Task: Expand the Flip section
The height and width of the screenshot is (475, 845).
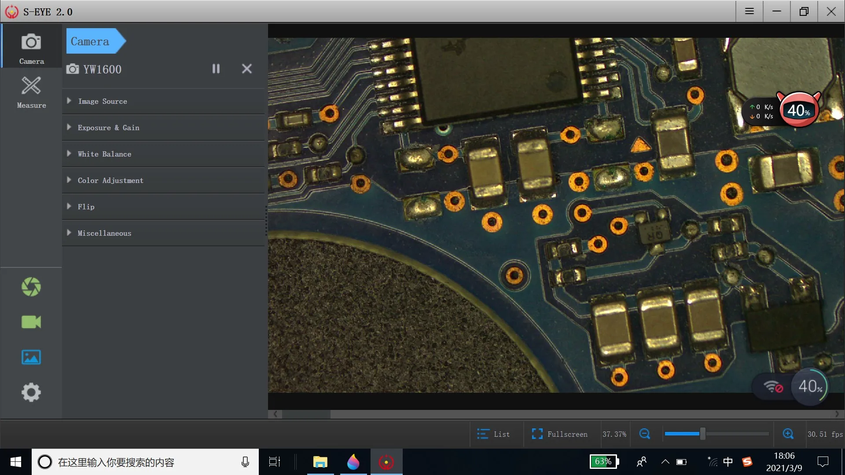Action: coord(86,207)
